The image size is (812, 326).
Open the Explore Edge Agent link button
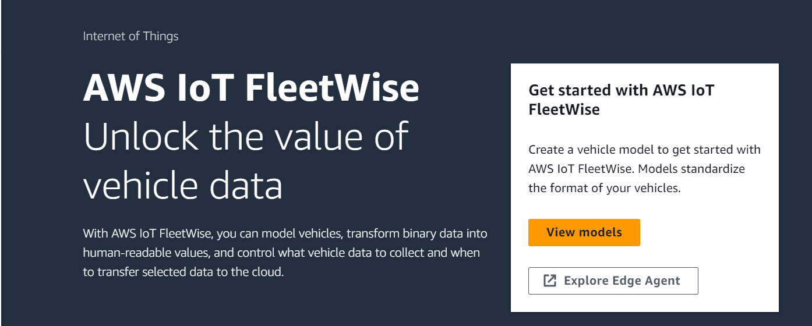[x=613, y=281]
